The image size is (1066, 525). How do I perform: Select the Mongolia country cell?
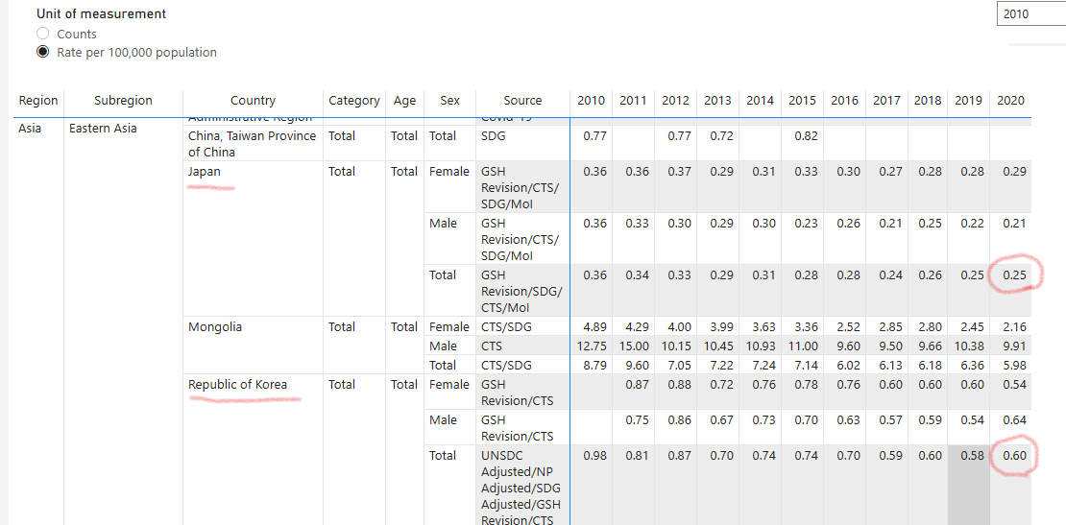point(215,327)
